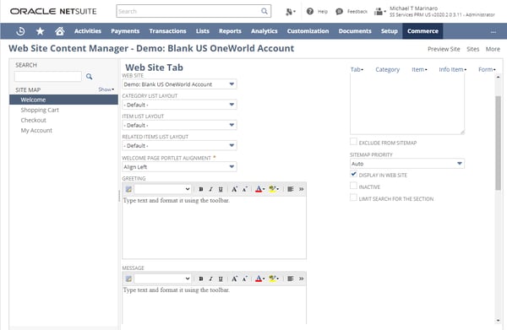Open Related Items List Layout dropdown
Viewport: 507px width, 330px height.
179,146
